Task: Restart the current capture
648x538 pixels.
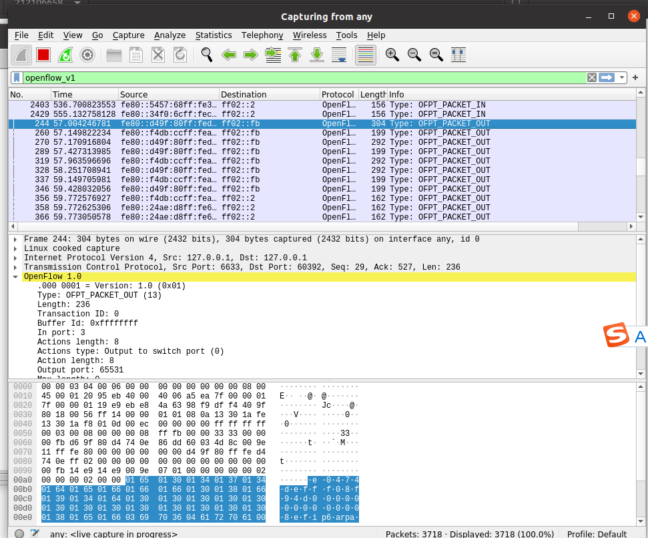Action: pyautogui.click(x=65, y=55)
